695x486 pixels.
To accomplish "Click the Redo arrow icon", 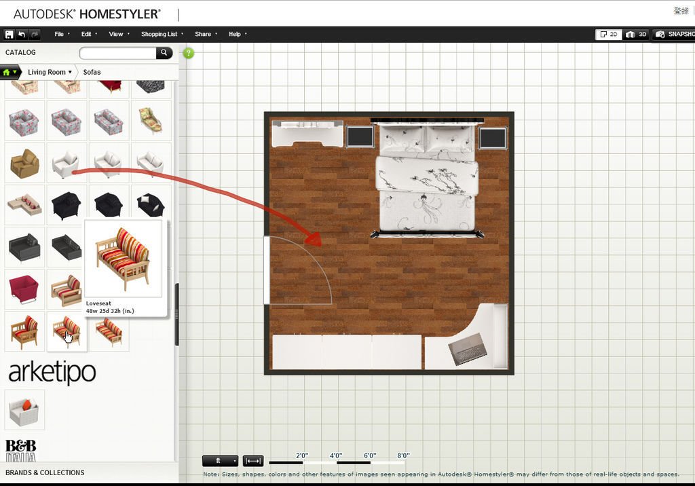I will click(35, 34).
